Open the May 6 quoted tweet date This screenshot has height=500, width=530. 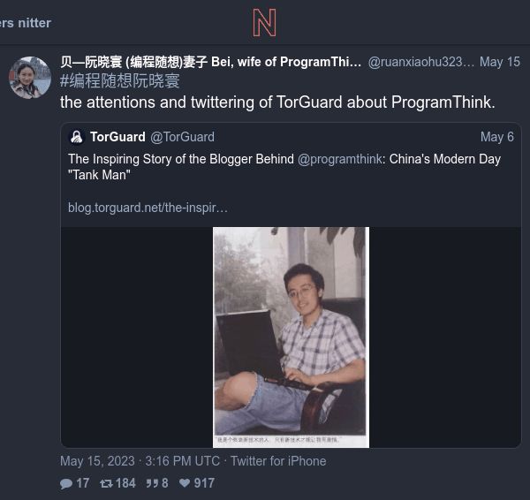496,137
